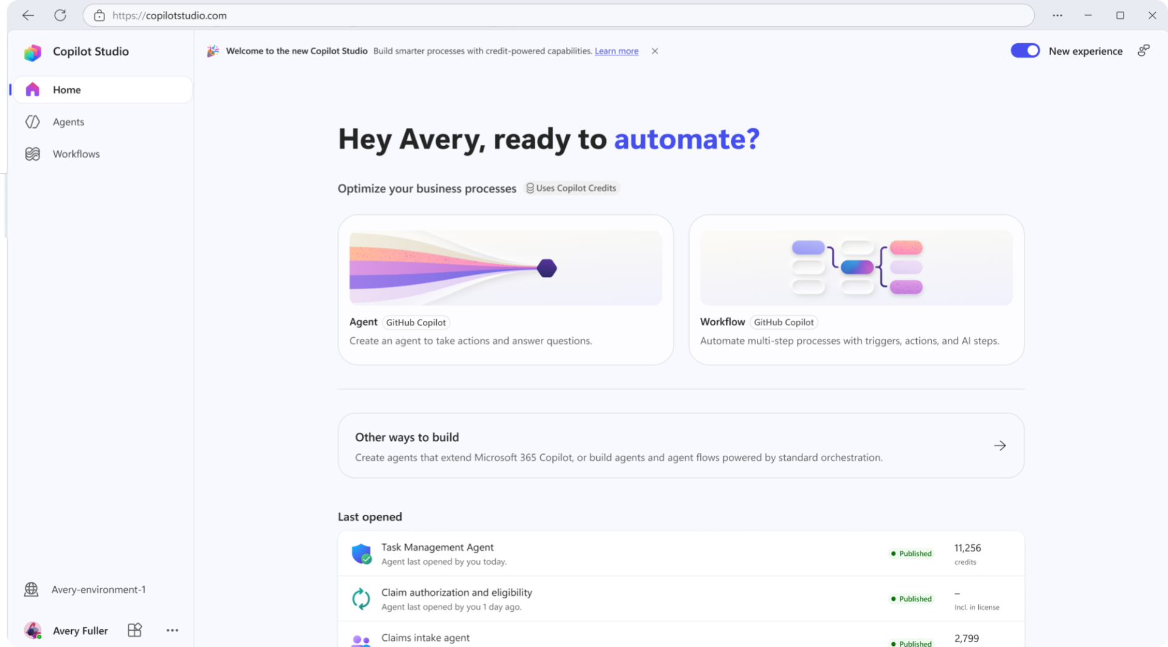This screenshot has height=647, width=1168.
Task: Open the Learn more link in banner
Action: point(616,51)
